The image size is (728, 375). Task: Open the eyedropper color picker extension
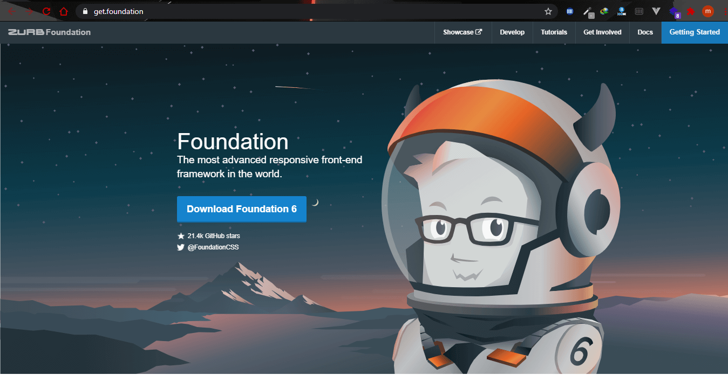tap(587, 11)
